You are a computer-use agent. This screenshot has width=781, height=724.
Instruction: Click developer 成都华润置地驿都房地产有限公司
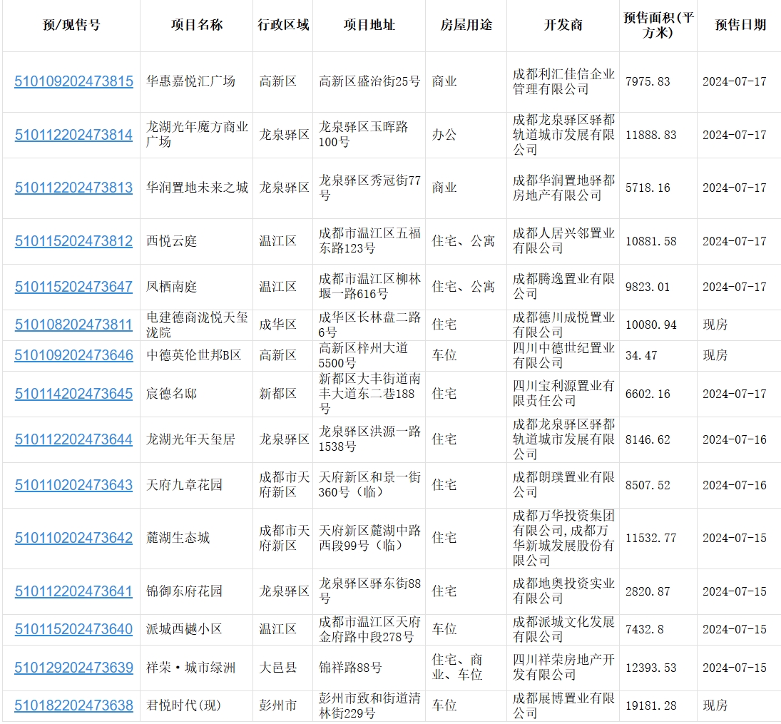(564, 188)
